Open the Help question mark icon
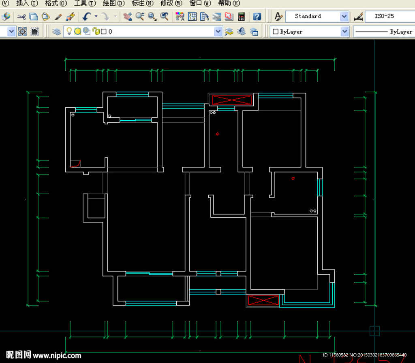 pos(257,17)
